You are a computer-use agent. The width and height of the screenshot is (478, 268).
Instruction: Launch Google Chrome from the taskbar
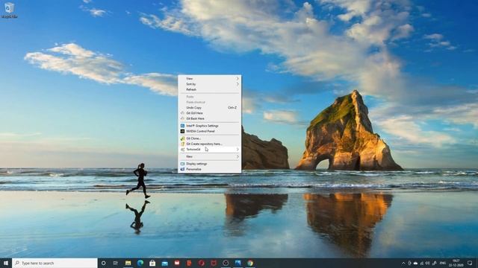tap(250, 263)
